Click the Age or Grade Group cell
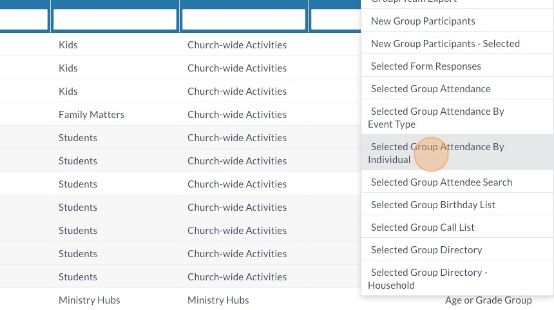Screen dimensions: 554x310 pos(488,300)
